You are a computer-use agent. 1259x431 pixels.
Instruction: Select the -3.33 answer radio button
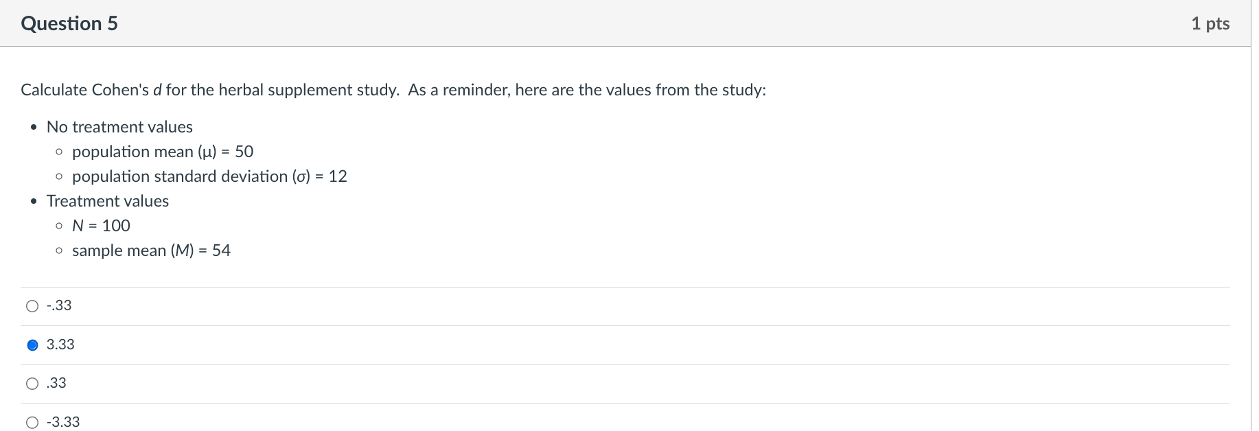(x=32, y=421)
